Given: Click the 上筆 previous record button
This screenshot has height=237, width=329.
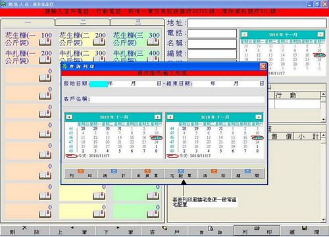Looking at the screenshot, I should [72, 231].
